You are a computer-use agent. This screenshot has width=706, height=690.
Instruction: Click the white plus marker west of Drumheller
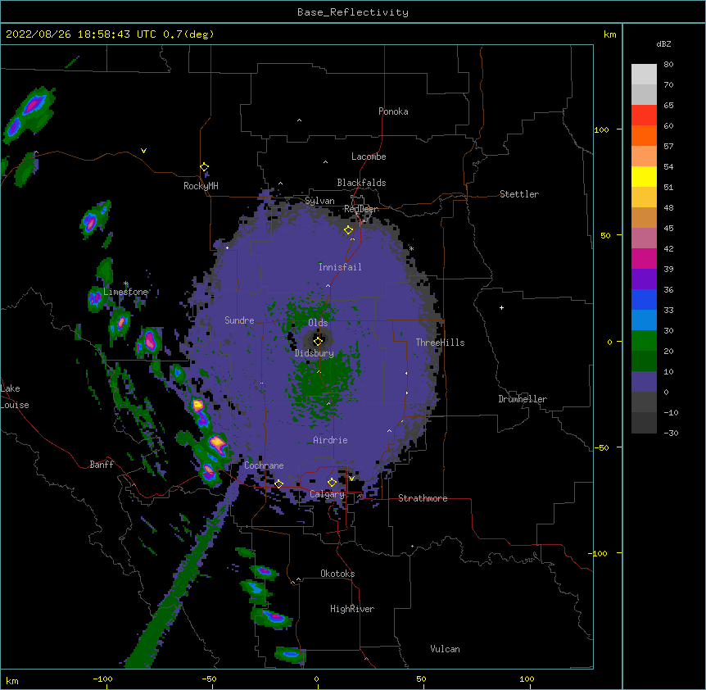501,307
